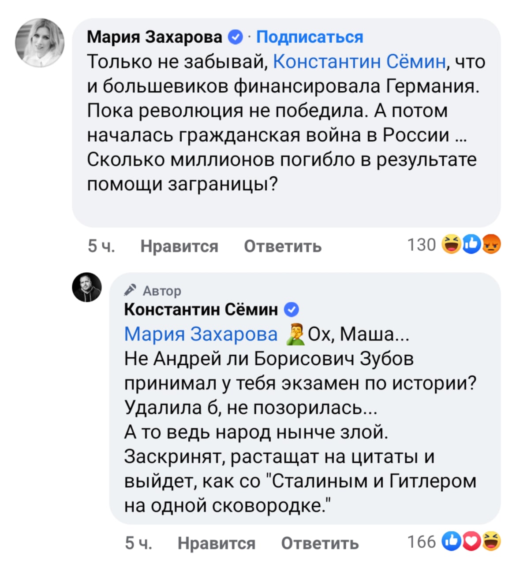The image size is (516, 564).
Task: Click the verified badge beside Мария Захарова
Action: click(236, 37)
